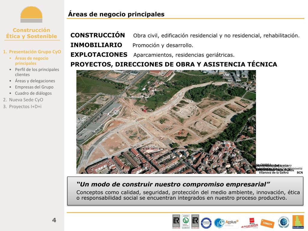Open section 1 Presentación Grupo CyO
308x231 pixels.
coord(32,52)
